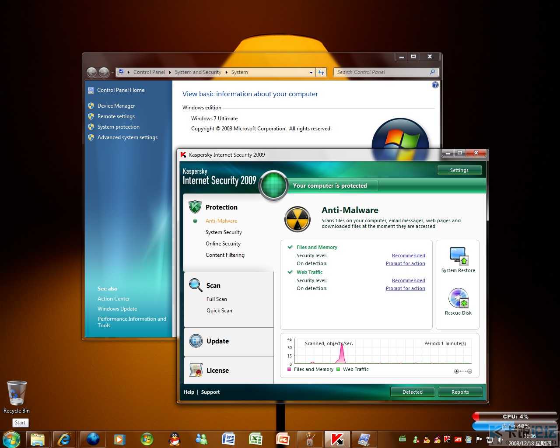This screenshot has height=448, width=560.
Task: Open the Rescue Disk icon
Action: point(458,298)
